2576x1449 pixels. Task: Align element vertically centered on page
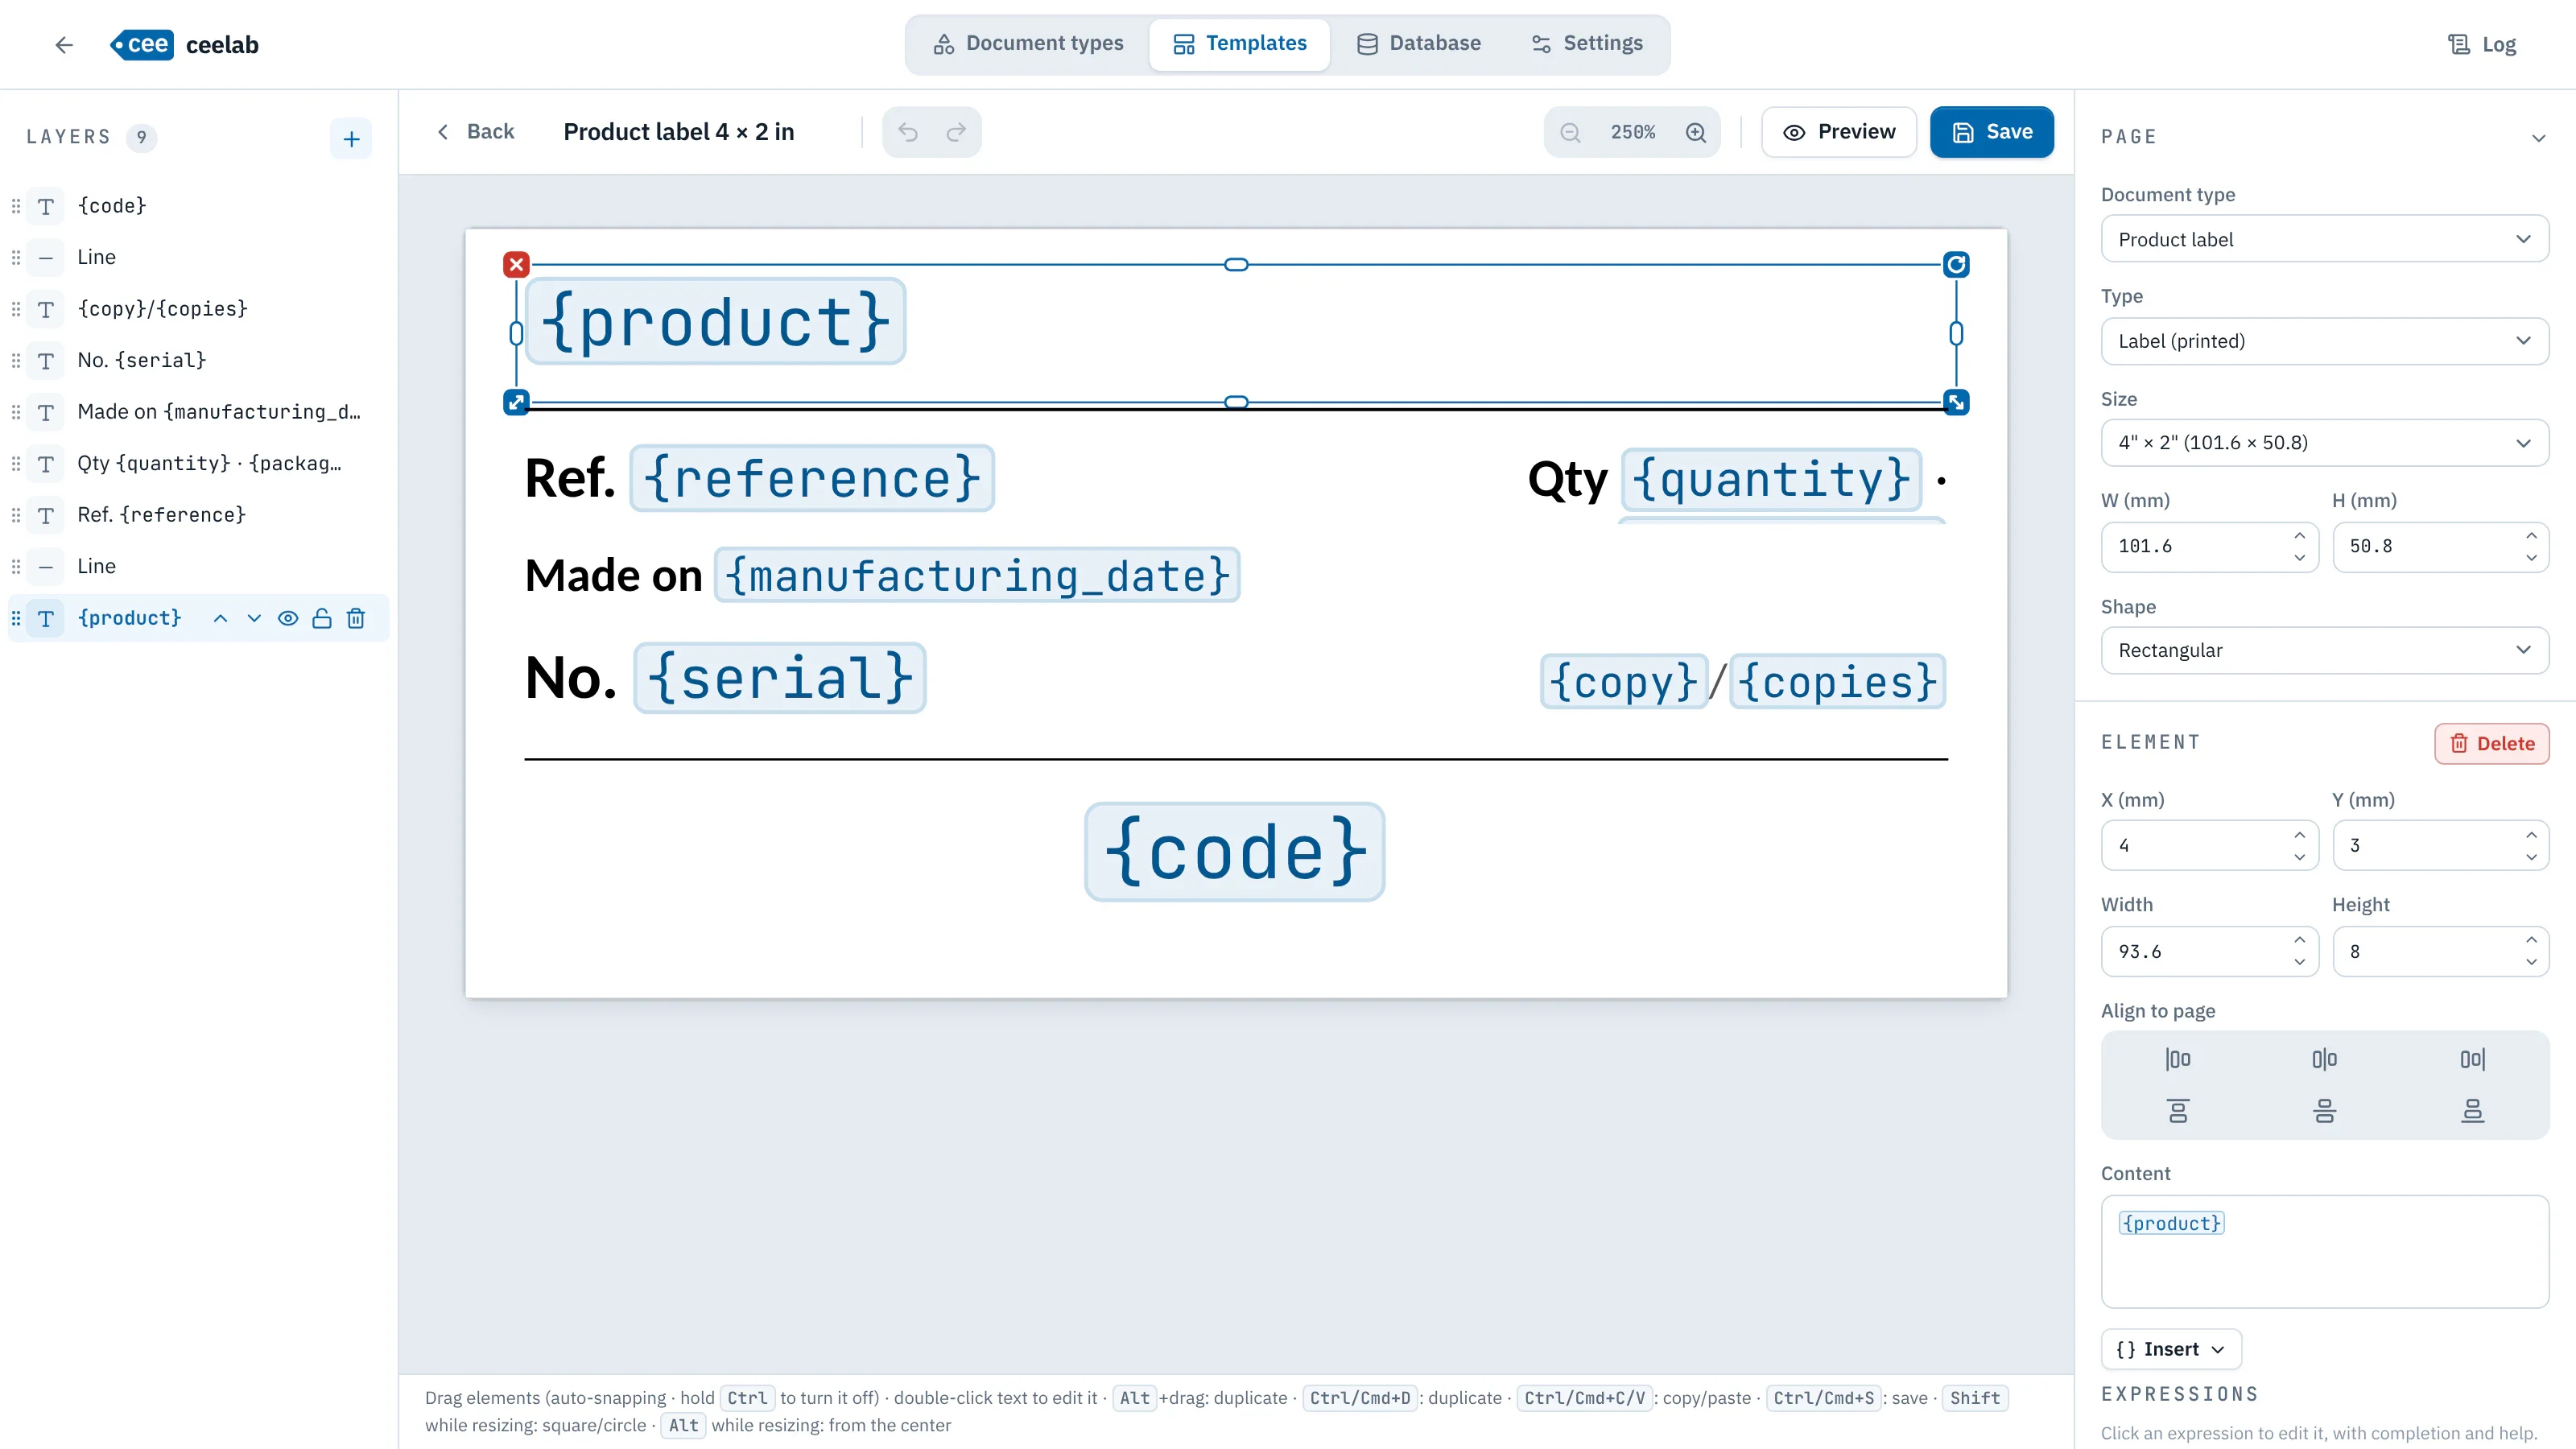pyautogui.click(x=2325, y=1111)
